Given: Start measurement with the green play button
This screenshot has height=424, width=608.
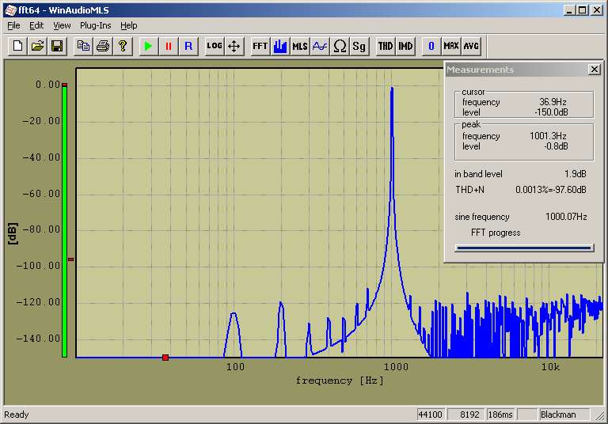Looking at the screenshot, I should pos(148,46).
